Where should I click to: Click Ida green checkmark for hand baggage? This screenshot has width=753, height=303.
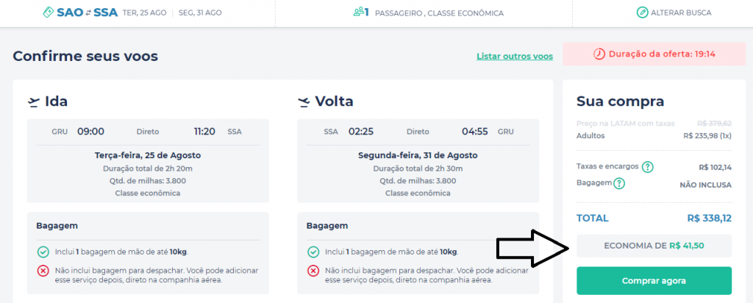pyautogui.click(x=43, y=252)
